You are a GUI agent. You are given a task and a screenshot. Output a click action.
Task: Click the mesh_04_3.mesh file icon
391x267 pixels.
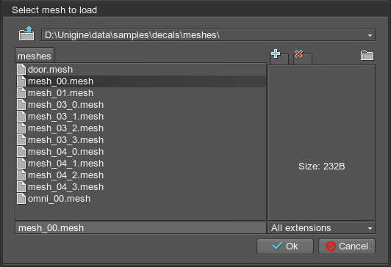[21, 187]
